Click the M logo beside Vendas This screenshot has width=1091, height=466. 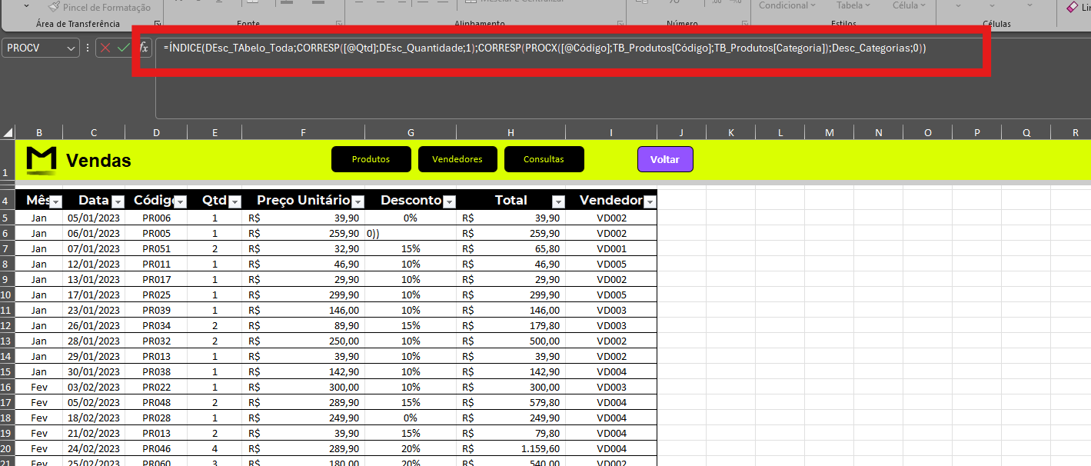[42, 159]
